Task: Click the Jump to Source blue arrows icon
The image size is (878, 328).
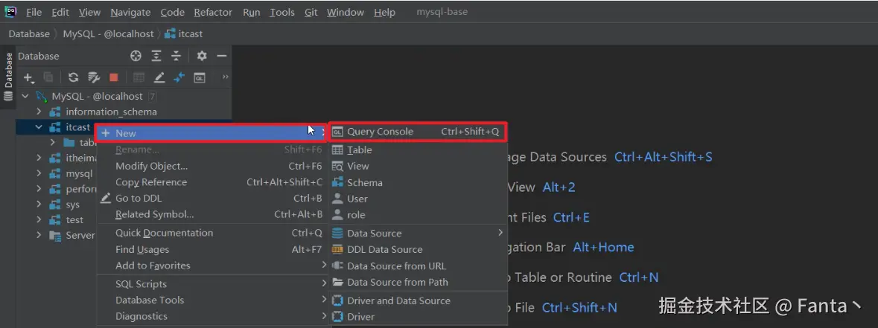Action: tap(179, 77)
